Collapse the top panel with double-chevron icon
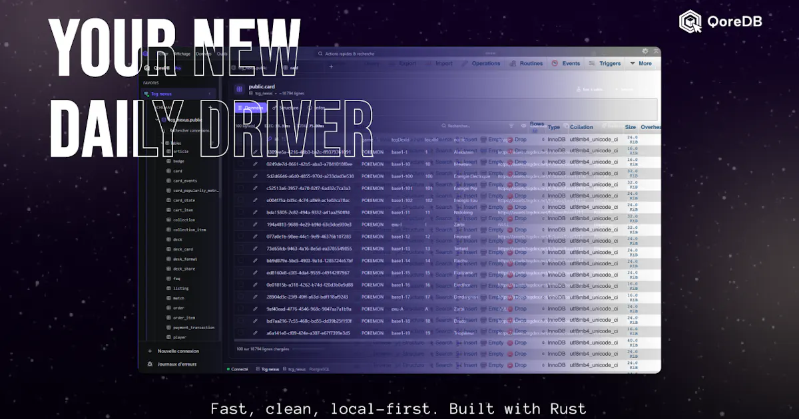 (x=656, y=51)
